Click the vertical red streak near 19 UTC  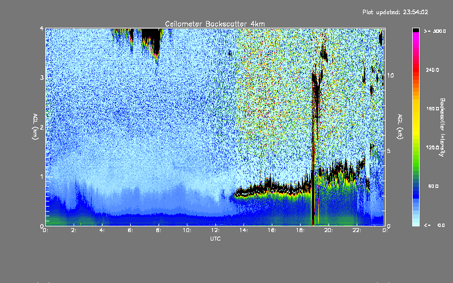point(313,150)
